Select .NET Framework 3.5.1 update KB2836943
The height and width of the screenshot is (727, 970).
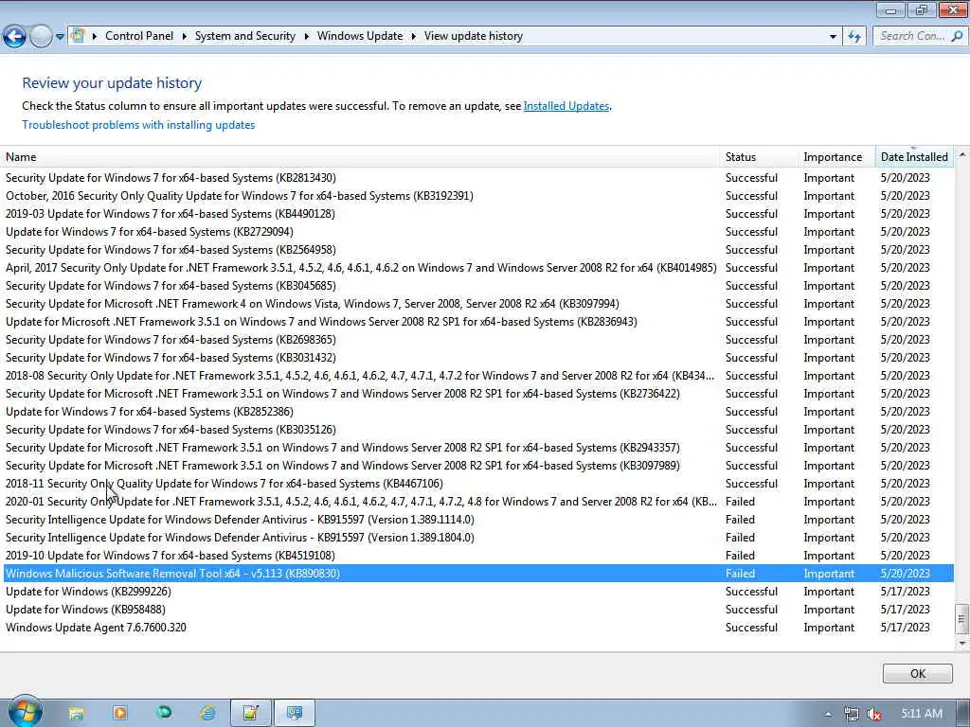pos(478,322)
